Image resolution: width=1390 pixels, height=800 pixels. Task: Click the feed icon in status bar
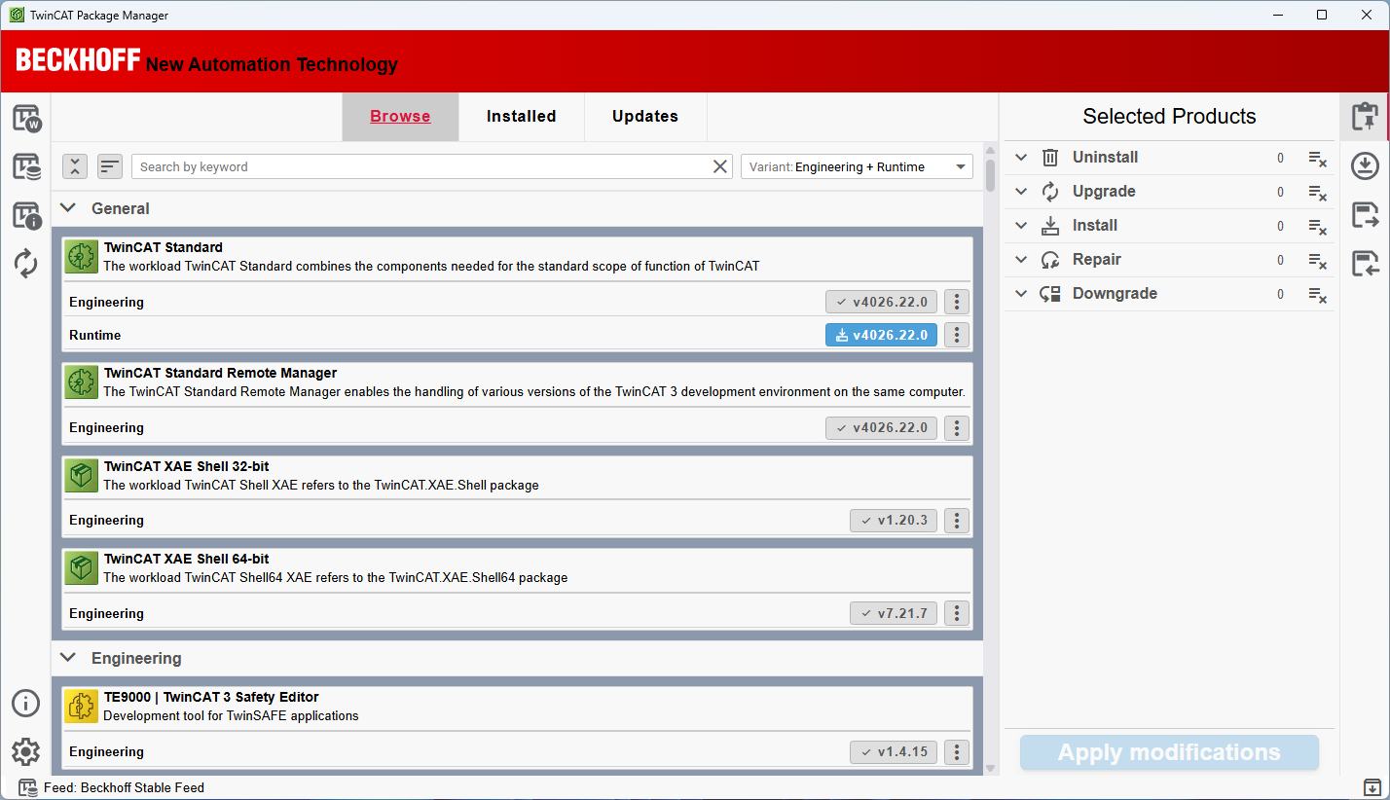point(28,788)
